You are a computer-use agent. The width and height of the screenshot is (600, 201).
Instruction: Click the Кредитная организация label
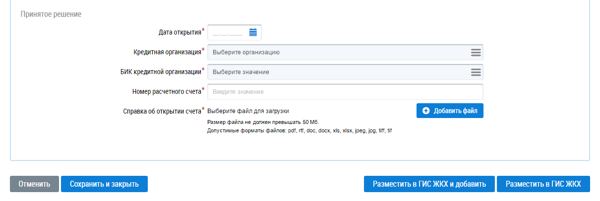[x=167, y=52]
